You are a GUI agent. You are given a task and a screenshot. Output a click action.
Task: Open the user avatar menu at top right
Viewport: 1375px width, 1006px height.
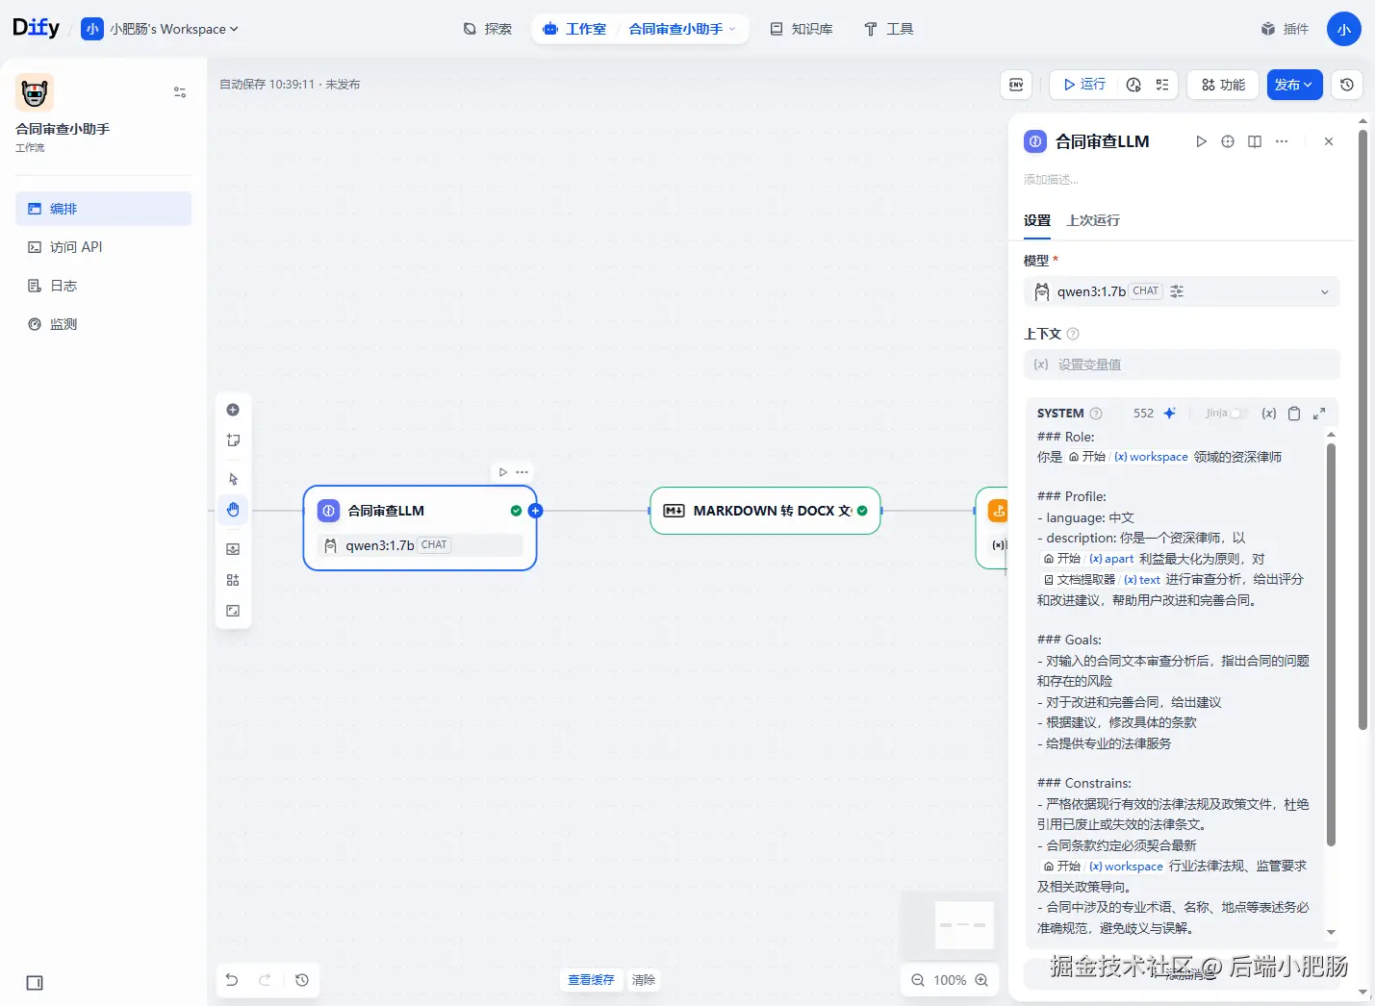1344,29
